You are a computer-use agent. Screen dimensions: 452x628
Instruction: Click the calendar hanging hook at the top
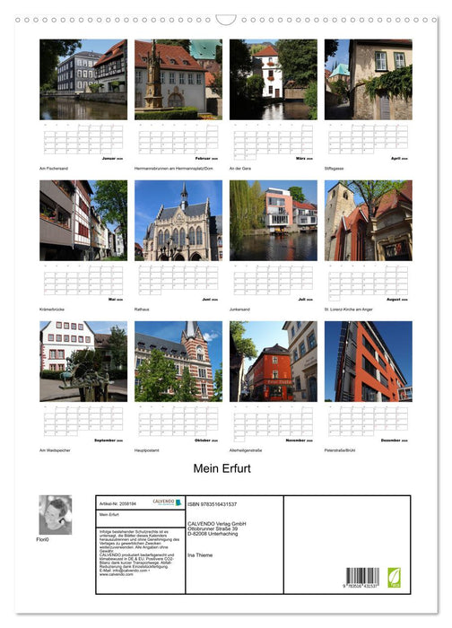226,20
